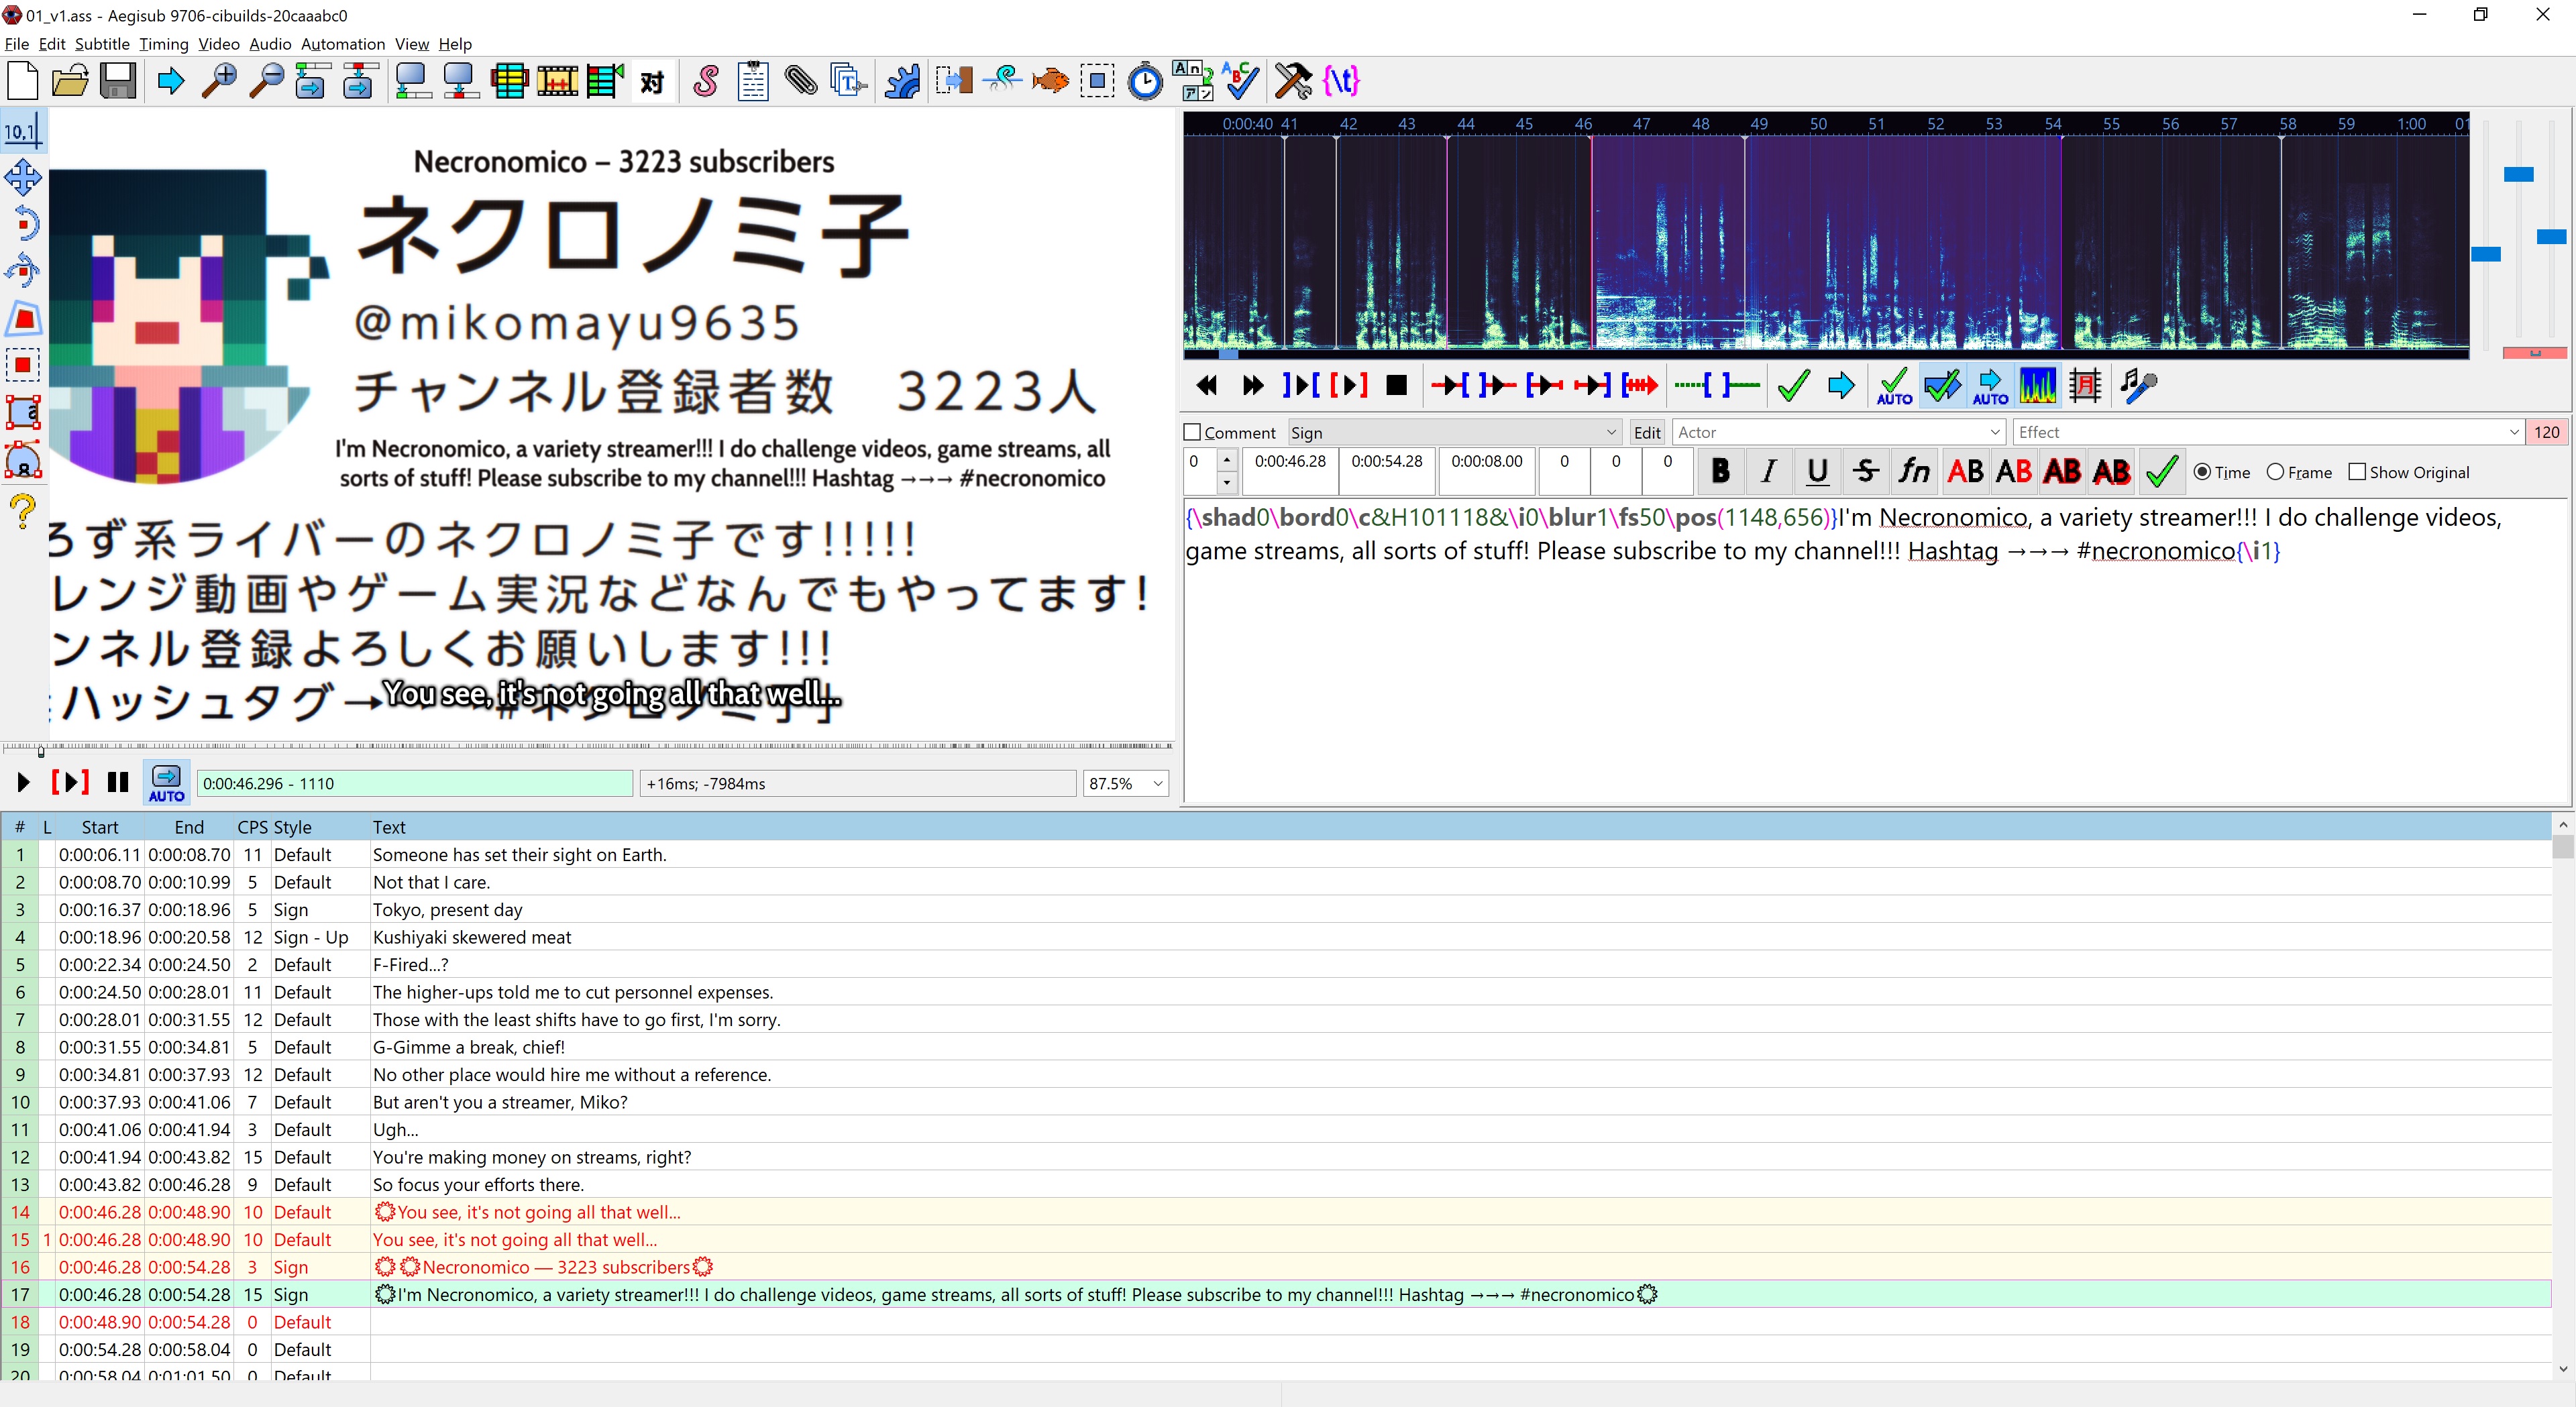
Task: Stop audio playback with stop square
Action: [x=1397, y=385]
